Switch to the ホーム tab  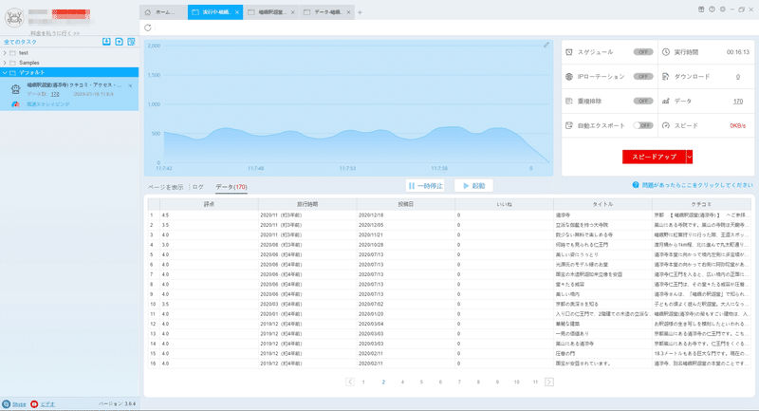tap(163, 12)
